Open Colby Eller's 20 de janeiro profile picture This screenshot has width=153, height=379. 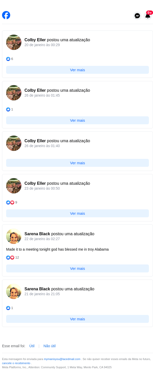pyautogui.click(x=14, y=42)
